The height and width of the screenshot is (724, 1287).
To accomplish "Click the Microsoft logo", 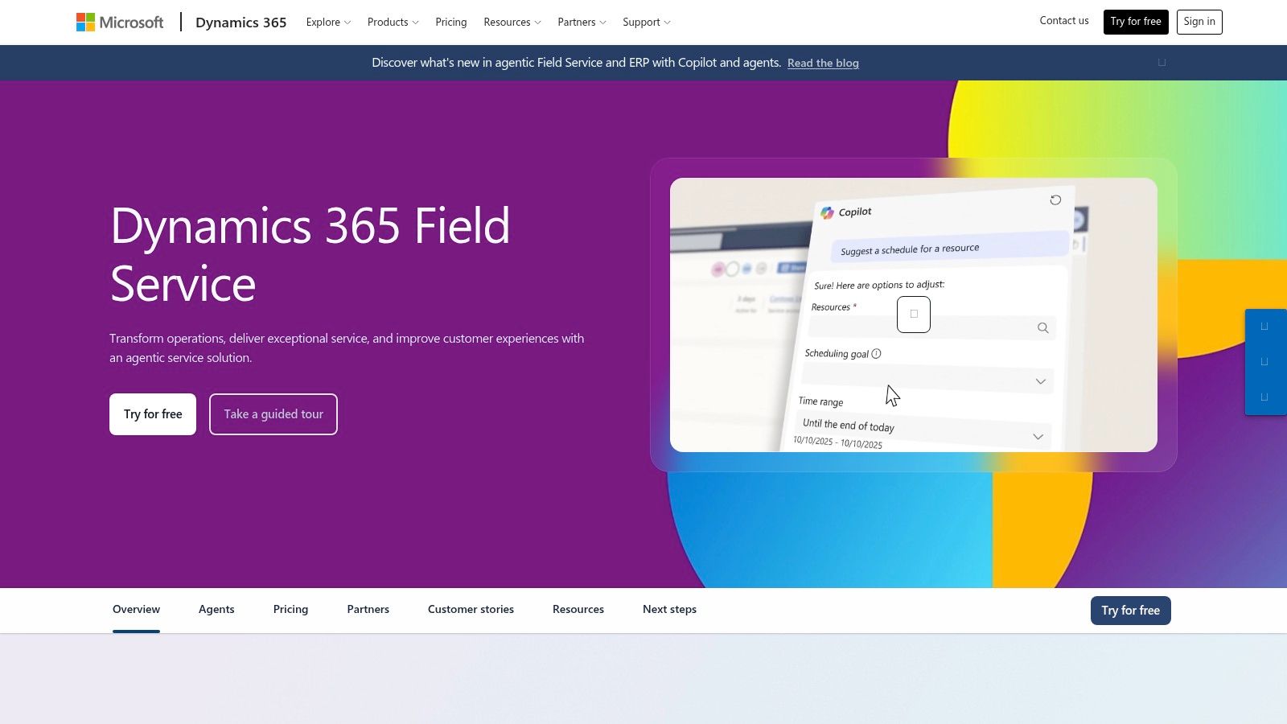I will pos(120,22).
